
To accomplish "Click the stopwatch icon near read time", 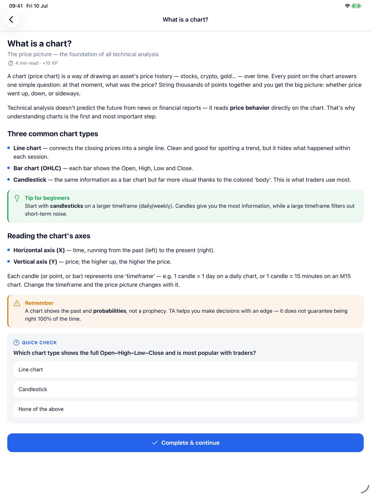I will [11, 63].
